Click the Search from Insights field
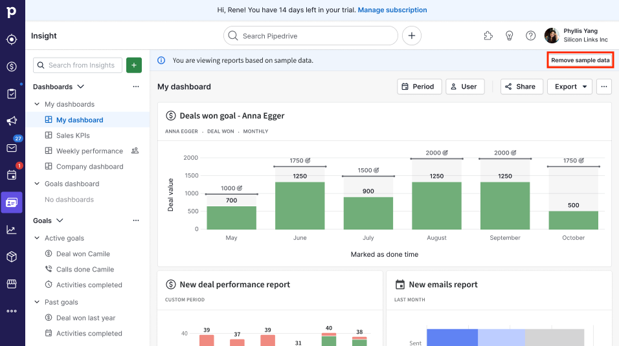 coord(78,65)
